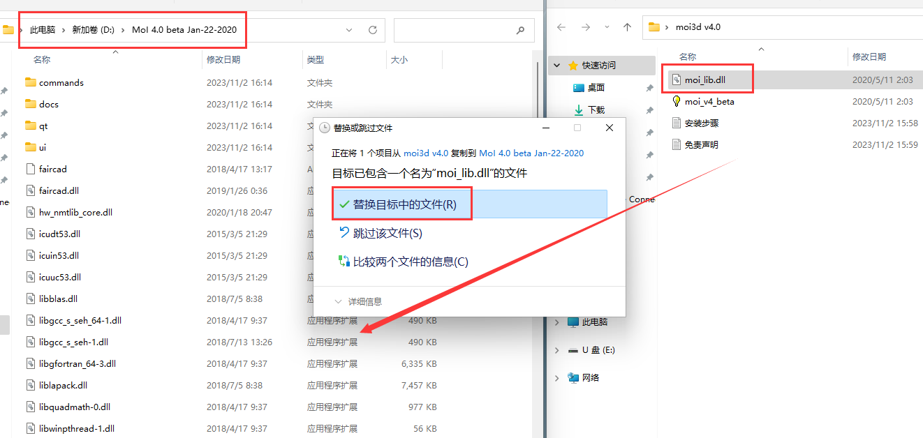The height and width of the screenshot is (438, 923).
Task: Choose 替换目标中的文件(R) option
Action: click(404, 204)
